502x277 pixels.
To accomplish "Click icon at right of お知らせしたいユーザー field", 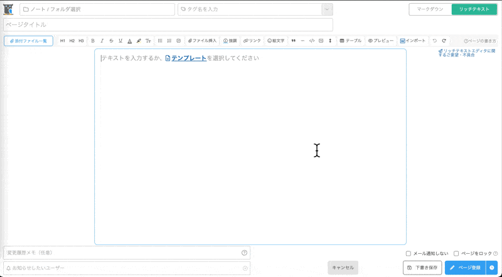I will coord(245,268).
